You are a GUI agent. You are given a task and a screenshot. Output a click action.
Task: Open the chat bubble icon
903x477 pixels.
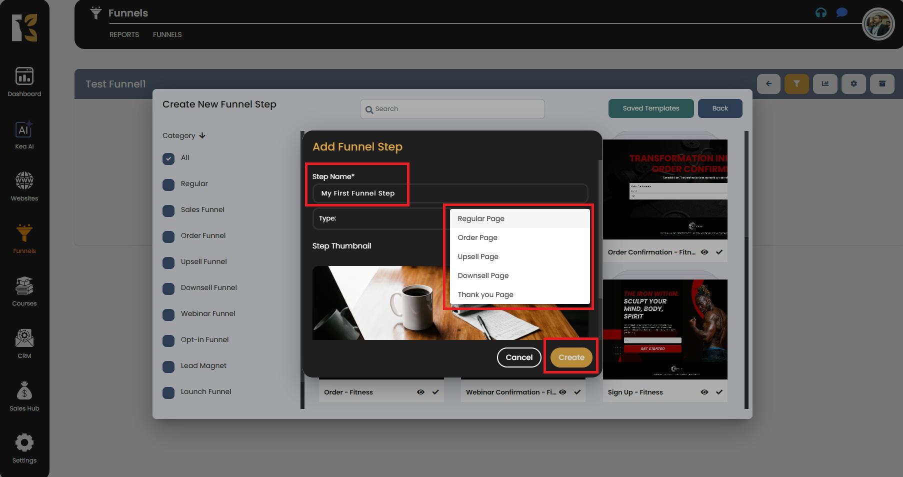click(841, 13)
